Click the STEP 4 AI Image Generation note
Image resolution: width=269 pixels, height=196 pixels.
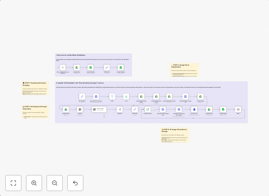(175, 135)
